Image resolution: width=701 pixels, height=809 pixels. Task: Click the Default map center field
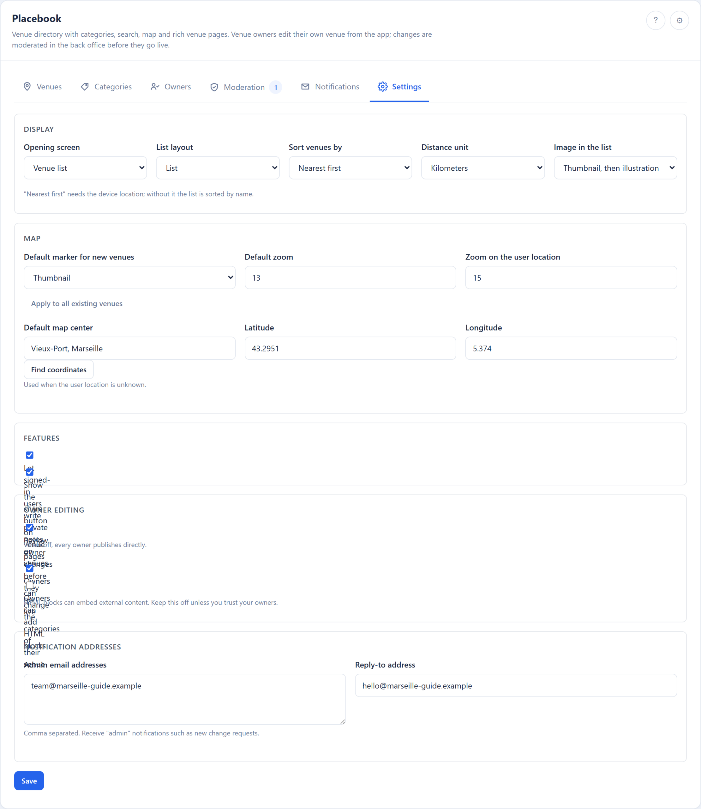coord(129,348)
